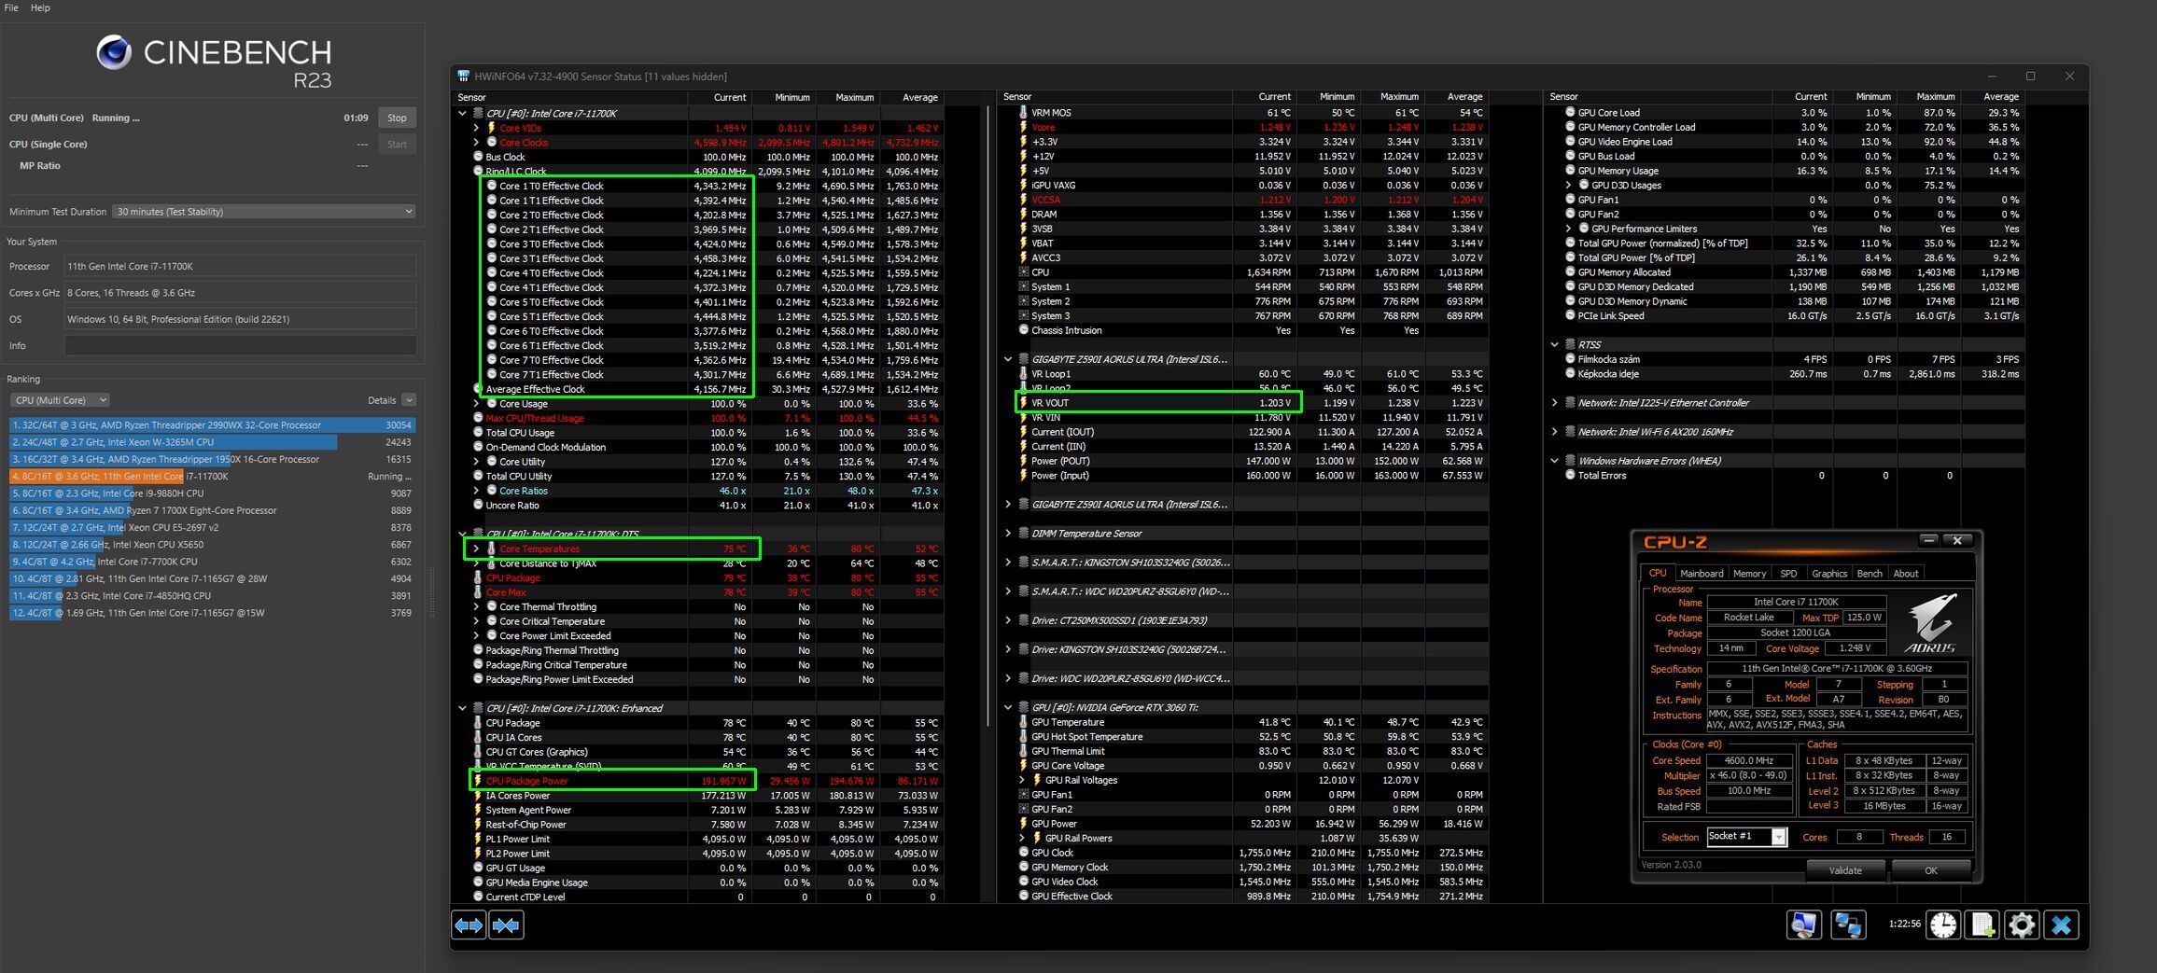
Task: Switch to CPU-Z Graphics tab
Action: [1828, 574]
